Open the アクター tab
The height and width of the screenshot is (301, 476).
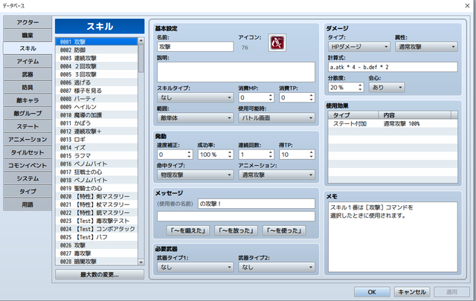click(x=28, y=22)
